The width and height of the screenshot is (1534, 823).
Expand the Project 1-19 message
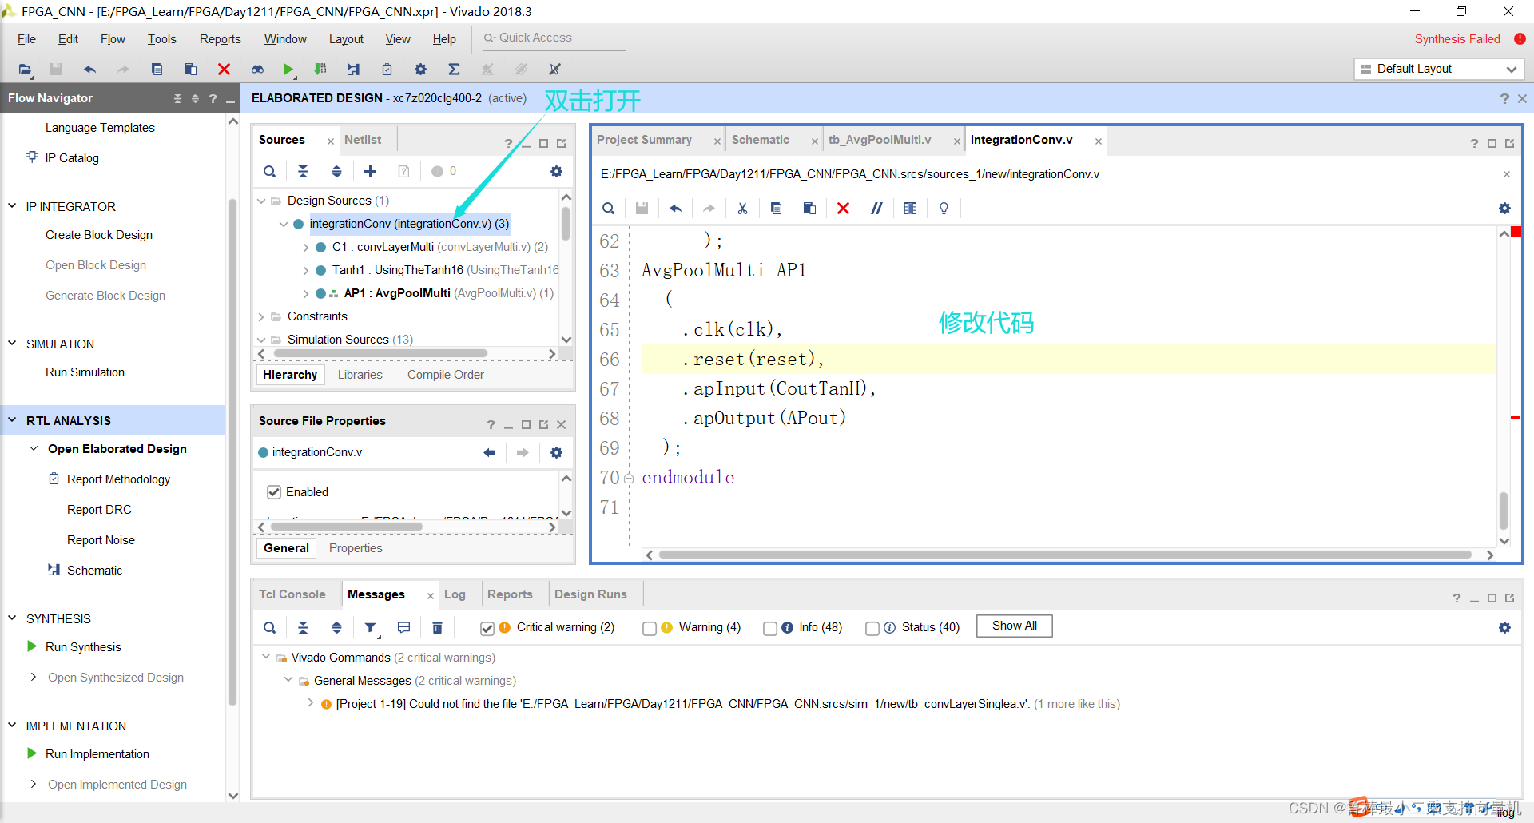coord(310,703)
